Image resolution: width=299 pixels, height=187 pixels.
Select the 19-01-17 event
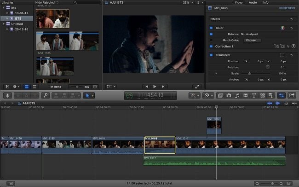tap(21, 13)
